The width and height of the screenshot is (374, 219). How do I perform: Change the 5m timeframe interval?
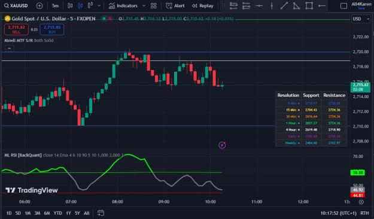pyautogui.click(x=55, y=5)
